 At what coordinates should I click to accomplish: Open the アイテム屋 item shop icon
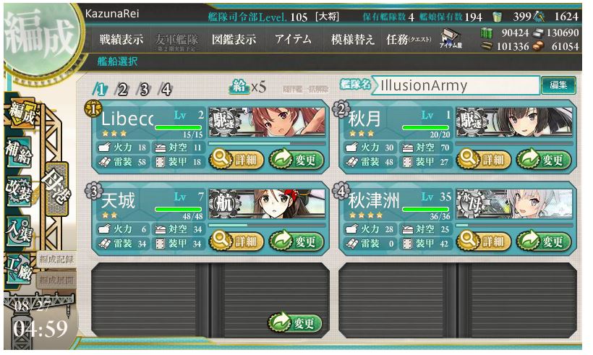coord(451,39)
